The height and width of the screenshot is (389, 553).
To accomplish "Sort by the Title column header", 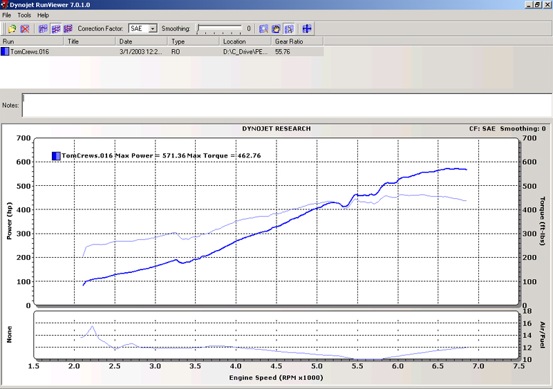I will pos(91,41).
